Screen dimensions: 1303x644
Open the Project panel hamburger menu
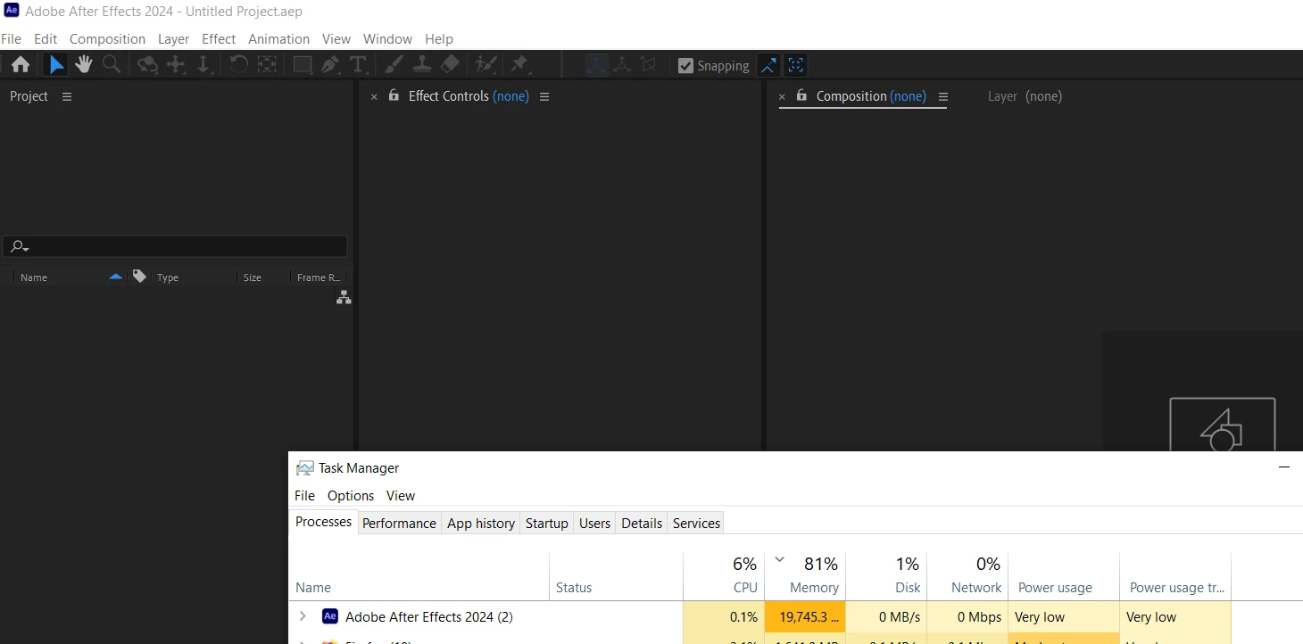pyautogui.click(x=67, y=96)
